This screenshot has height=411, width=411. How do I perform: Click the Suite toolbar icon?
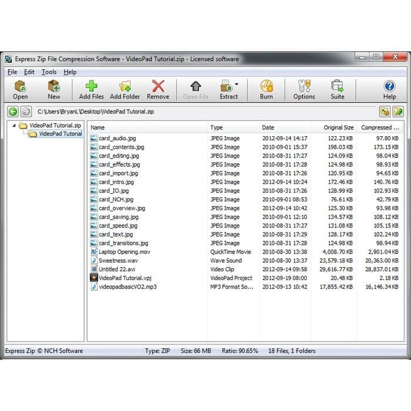pos(338,86)
